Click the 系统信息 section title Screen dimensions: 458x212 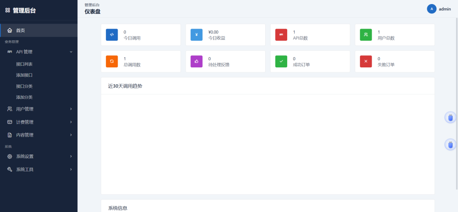(x=118, y=208)
